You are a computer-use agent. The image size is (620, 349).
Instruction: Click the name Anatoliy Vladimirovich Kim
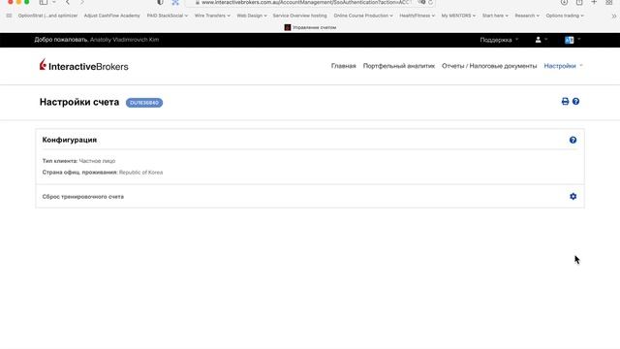tap(124, 40)
